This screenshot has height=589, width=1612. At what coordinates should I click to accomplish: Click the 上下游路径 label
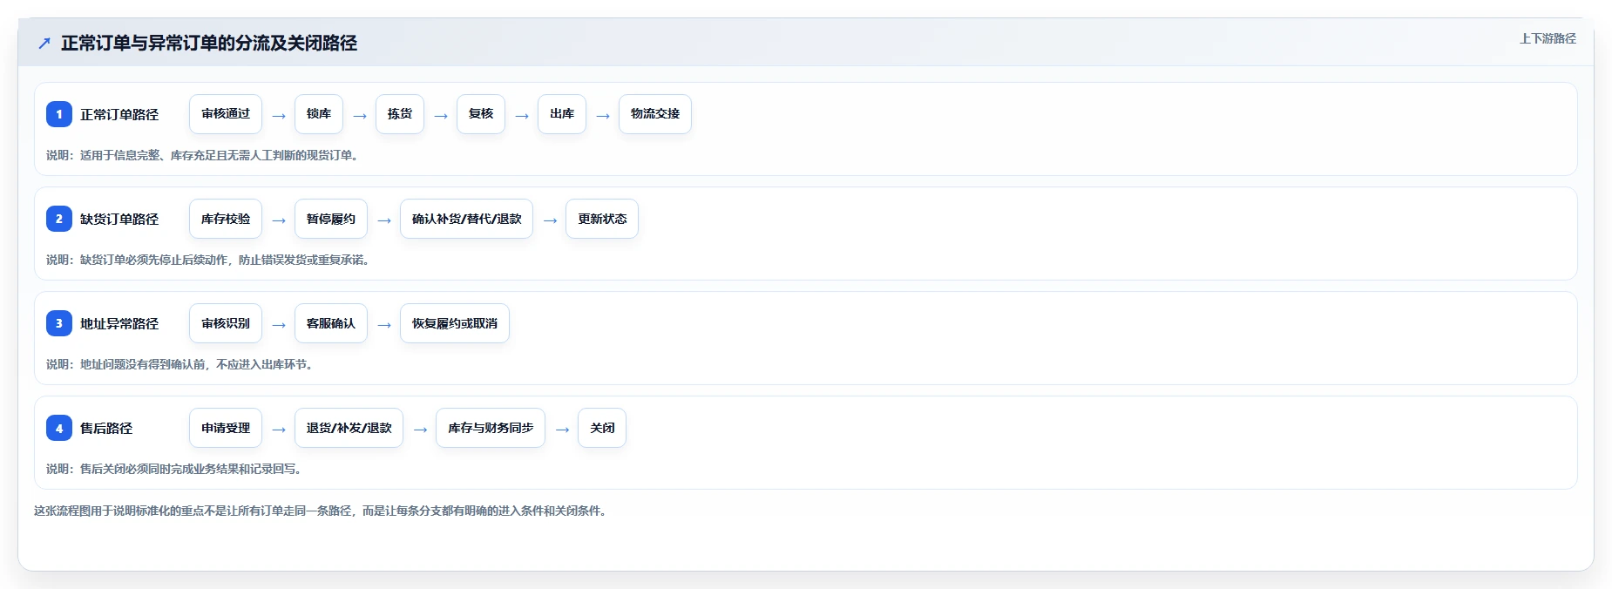1548,38
